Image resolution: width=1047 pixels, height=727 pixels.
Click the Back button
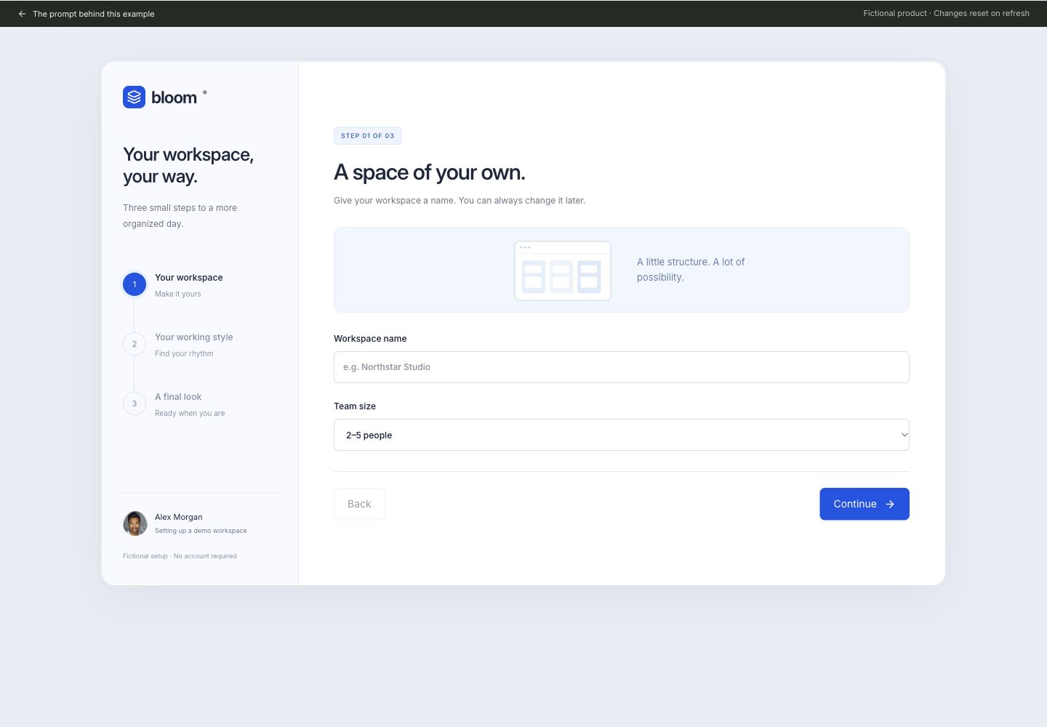coord(359,504)
